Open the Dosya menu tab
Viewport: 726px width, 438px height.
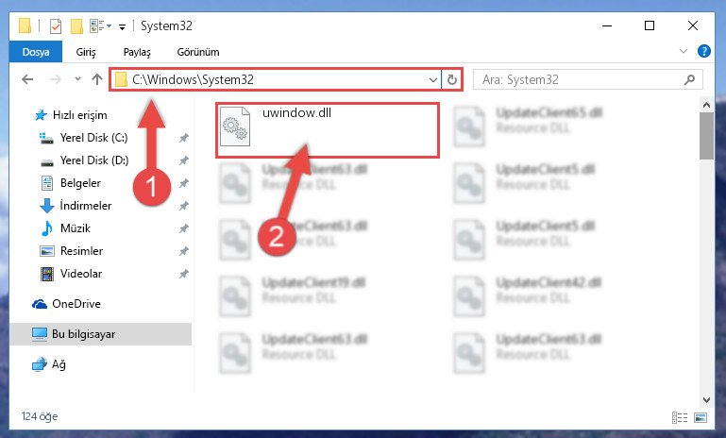36,52
